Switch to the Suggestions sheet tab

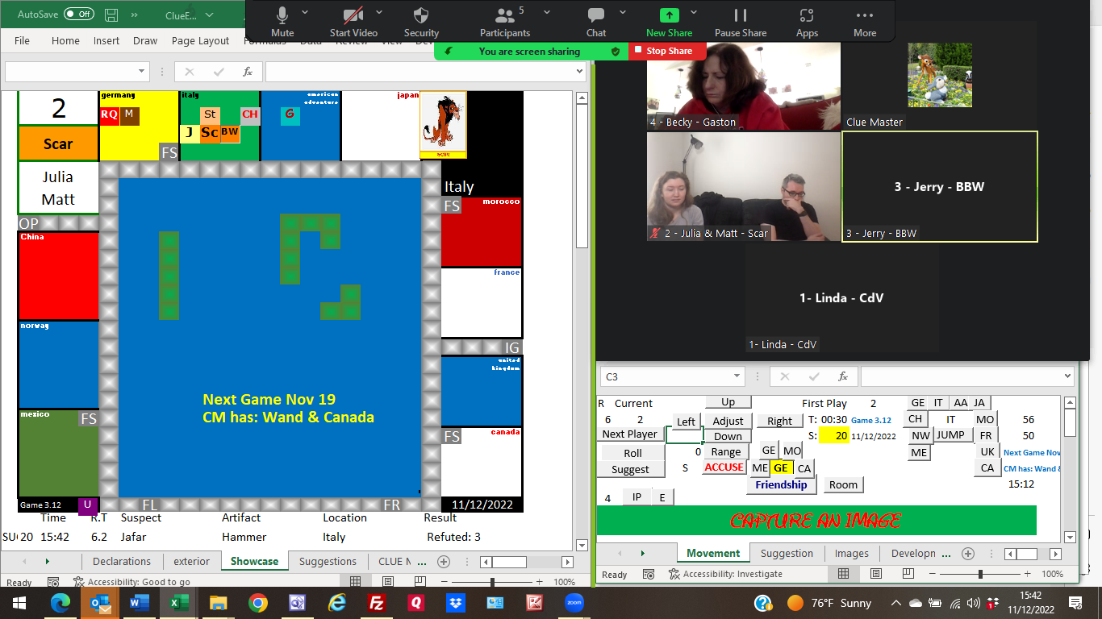coord(328,561)
